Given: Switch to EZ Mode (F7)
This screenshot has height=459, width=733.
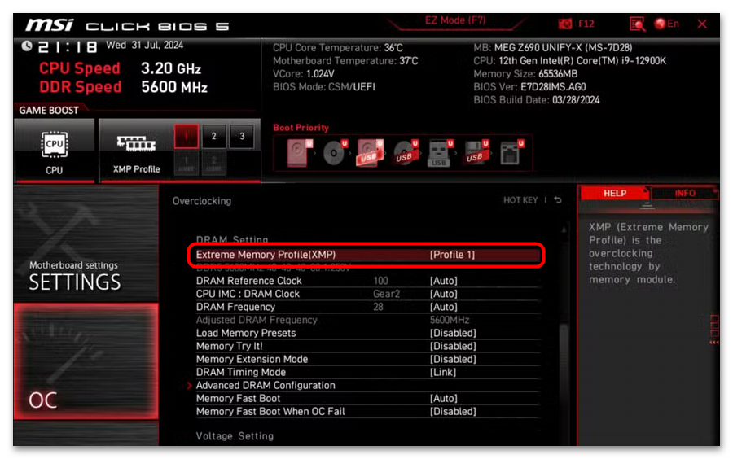Looking at the screenshot, I should pyautogui.click(x=454, y=20).
